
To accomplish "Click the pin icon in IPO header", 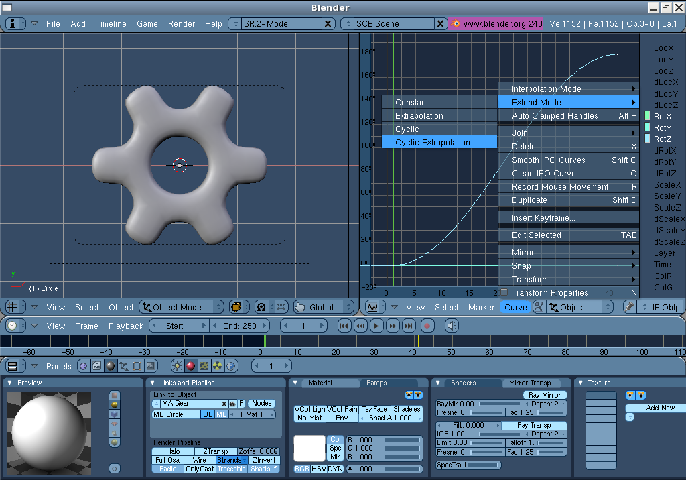I will 629,307.
